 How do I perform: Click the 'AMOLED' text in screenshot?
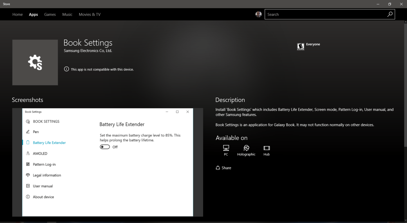pyautogui.click(x=40, y=153)
